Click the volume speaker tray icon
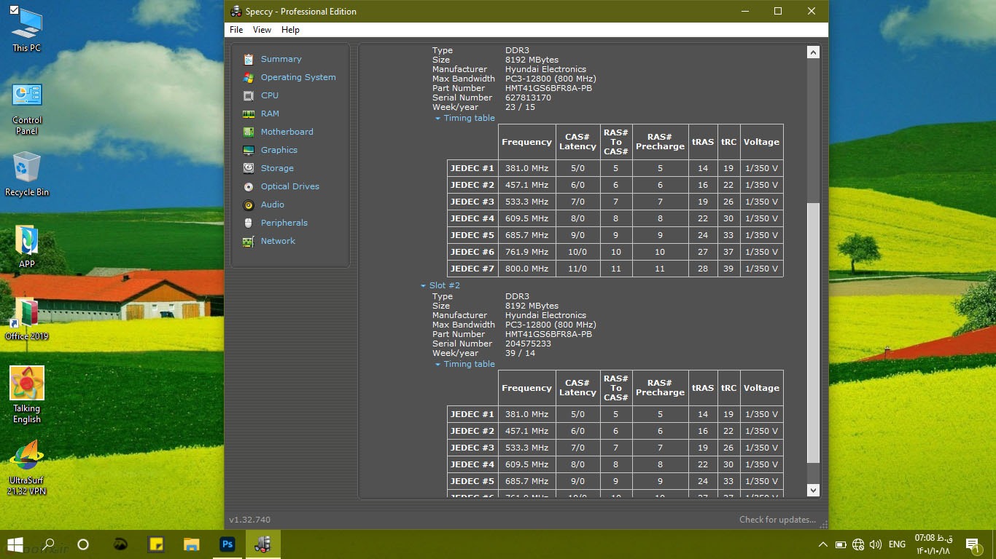Screen dimensions: 996x559 click(876, 544)
